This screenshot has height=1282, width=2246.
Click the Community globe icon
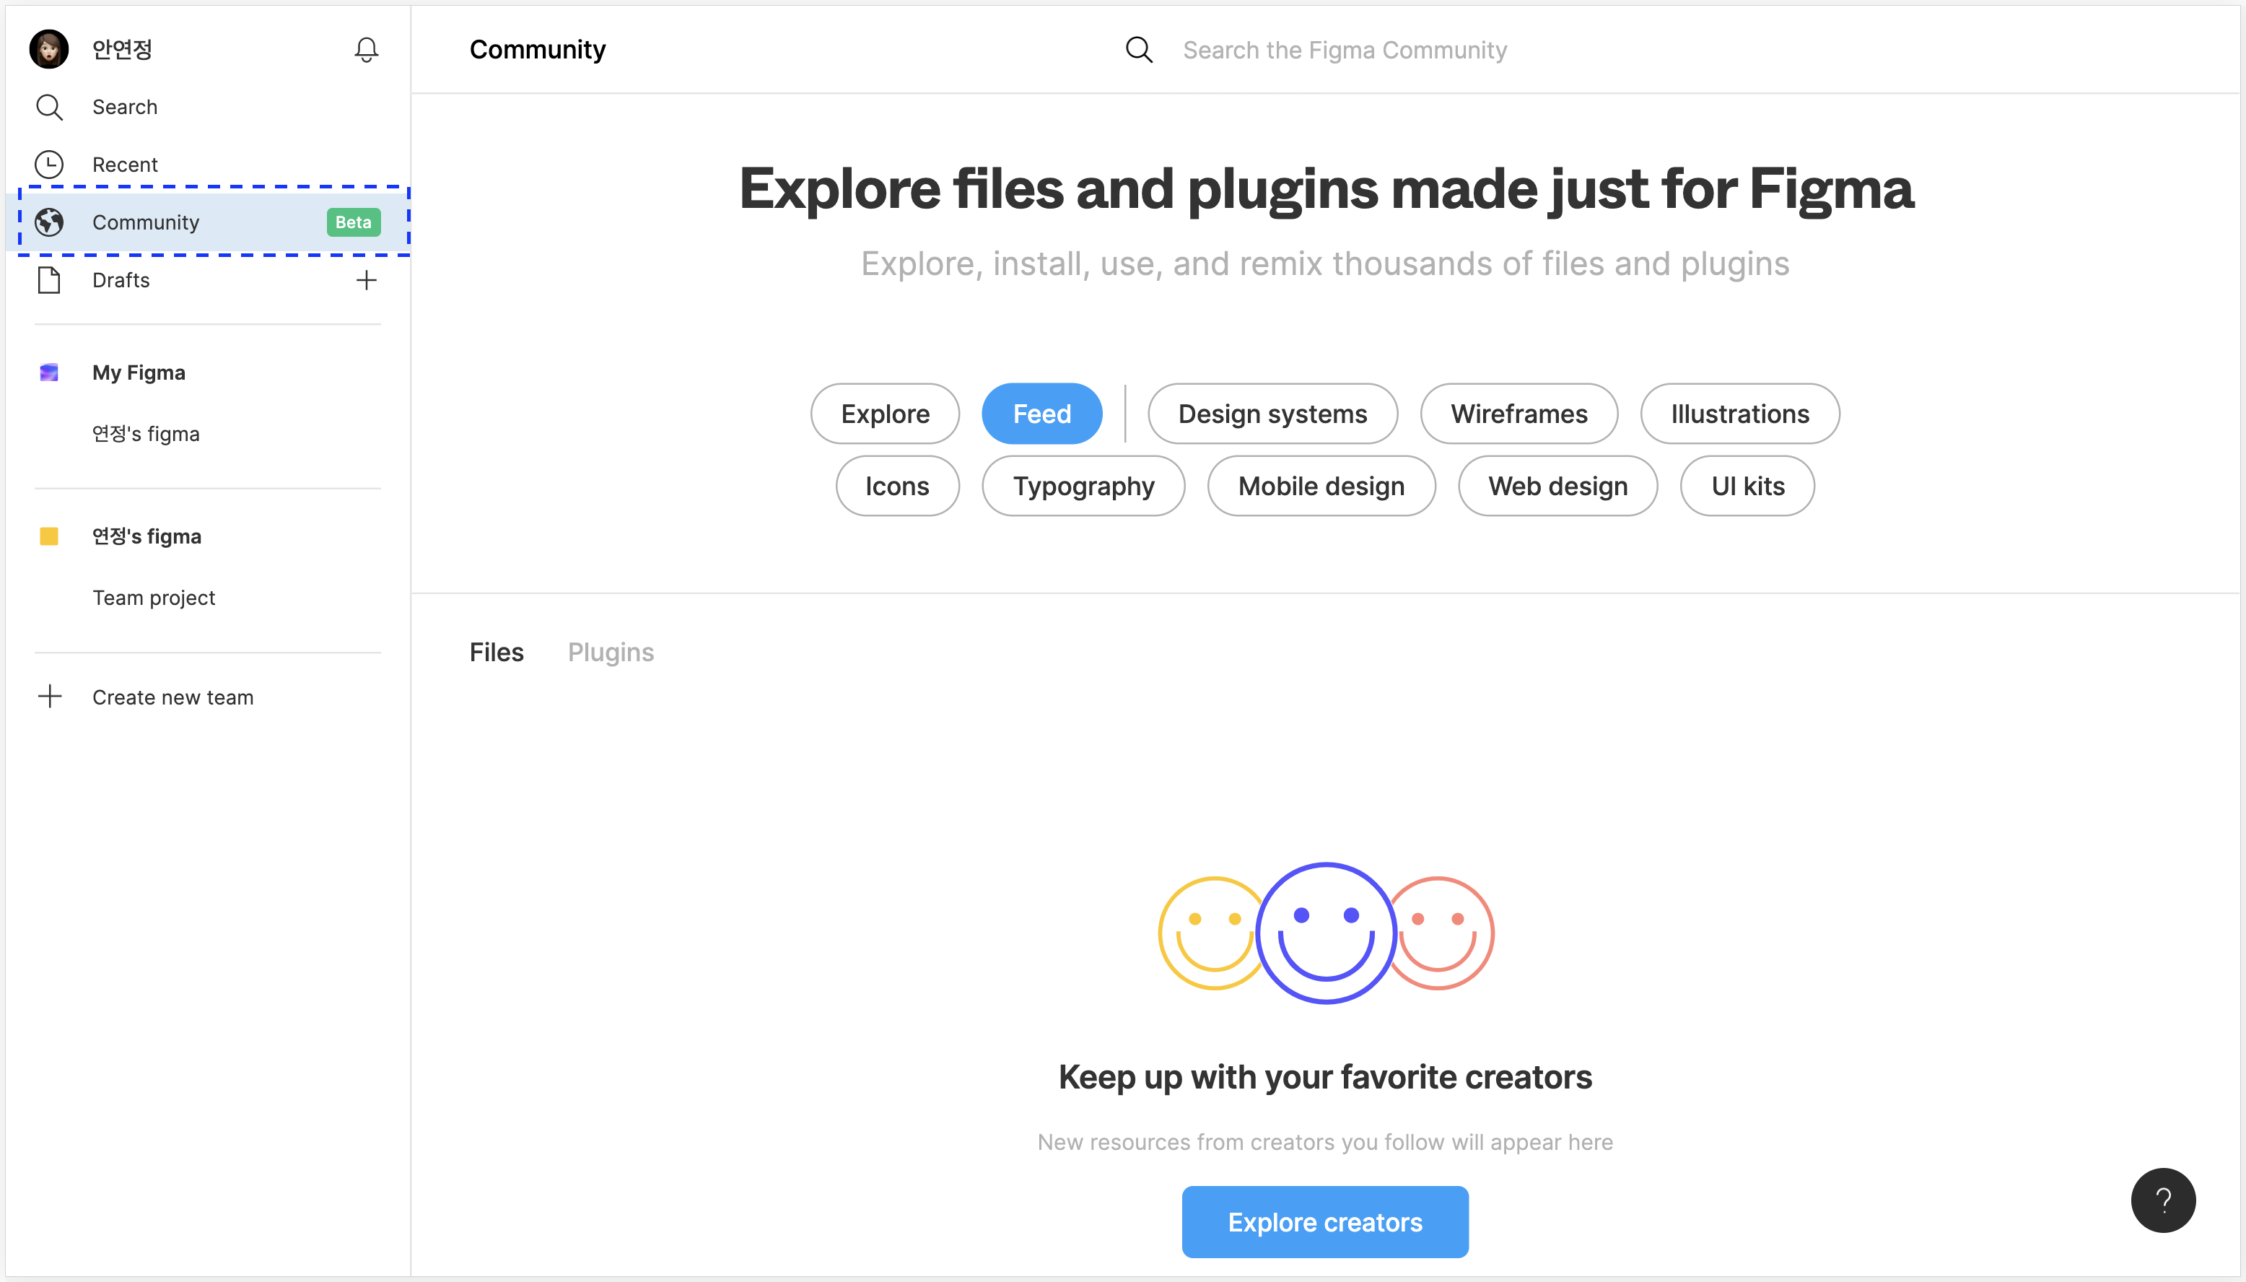(x=49, y=222)
